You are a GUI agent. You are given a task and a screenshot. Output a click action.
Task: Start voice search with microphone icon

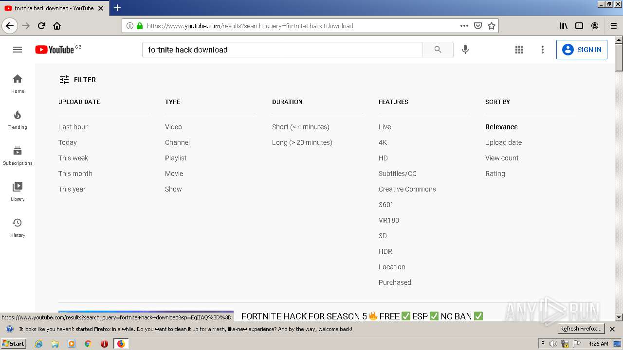pos(465,50)
